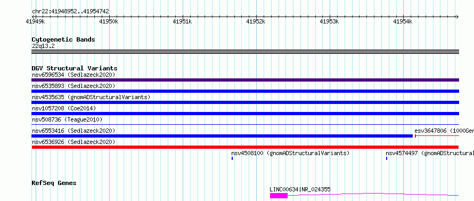Click the Cytogenetic Bands track title
Viewport: 474px width, 201px height.
(x=63, y=39)
